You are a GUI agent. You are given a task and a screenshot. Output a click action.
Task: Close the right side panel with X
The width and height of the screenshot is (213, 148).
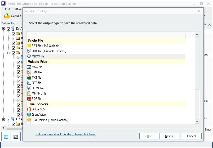point(210,25)
